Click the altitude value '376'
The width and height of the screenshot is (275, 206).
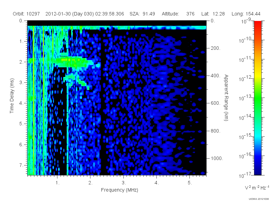(190, 14)
